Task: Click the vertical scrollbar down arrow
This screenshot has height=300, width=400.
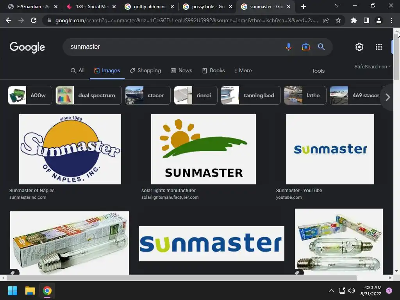Action: tap(396, 271)
